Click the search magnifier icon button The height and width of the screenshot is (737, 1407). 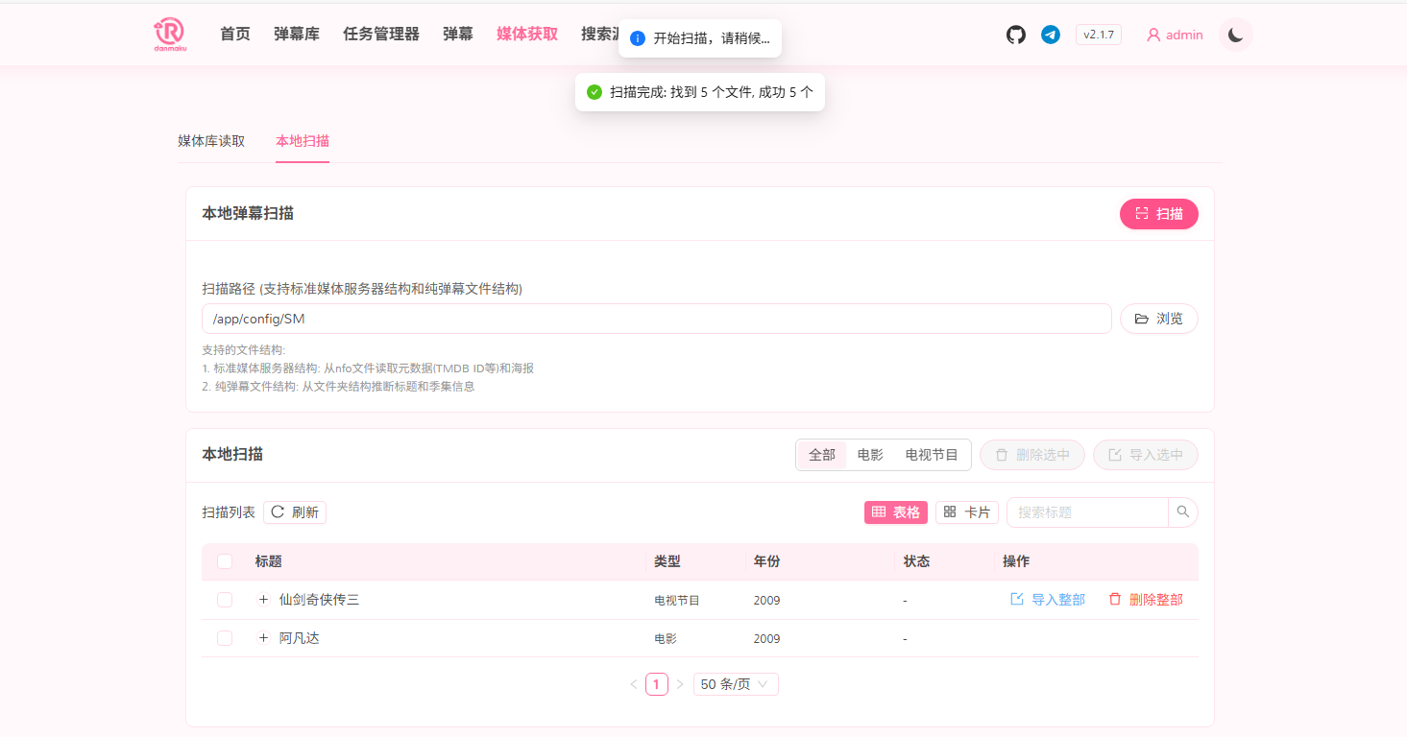pos(1183,512)
